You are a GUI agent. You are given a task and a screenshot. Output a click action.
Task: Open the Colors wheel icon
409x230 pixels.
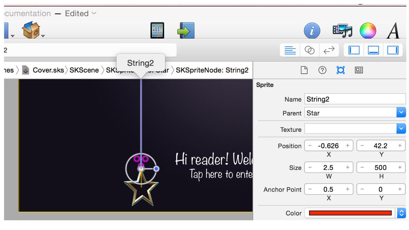coord(368,31)
